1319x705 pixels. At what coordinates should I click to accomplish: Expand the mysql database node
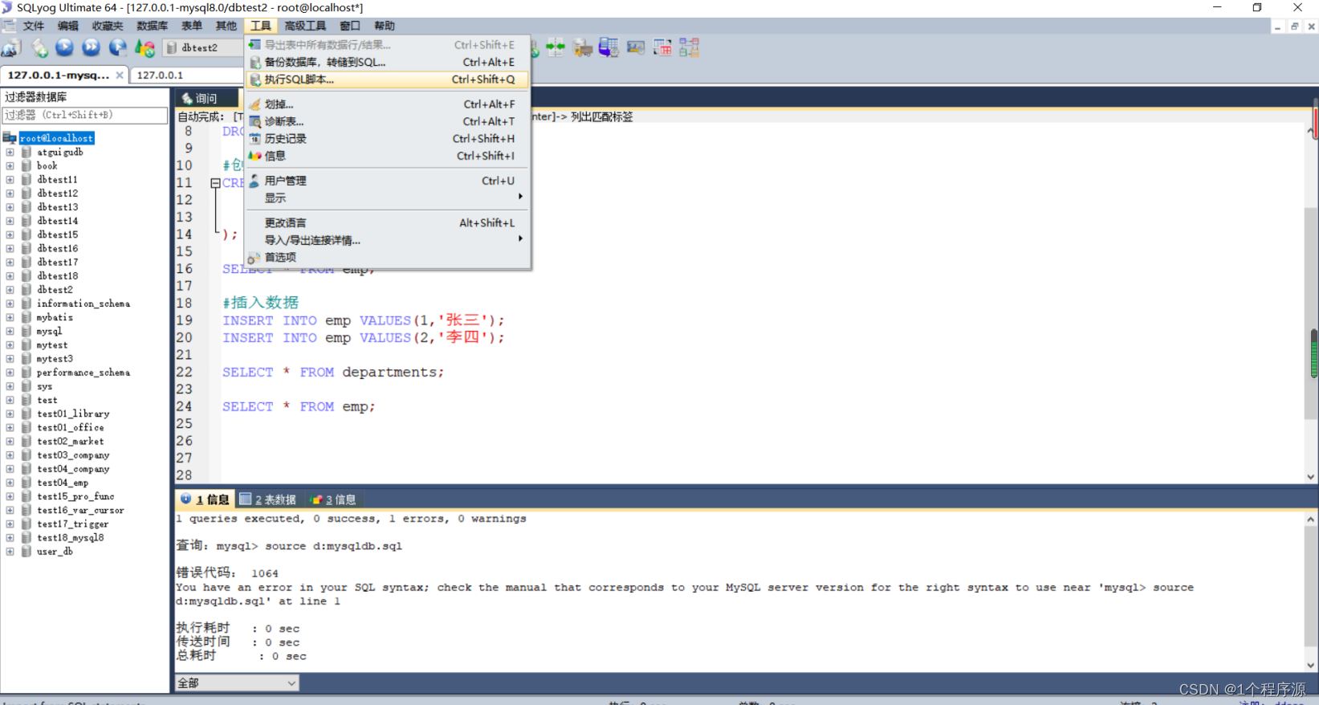[x=10, y=331]
